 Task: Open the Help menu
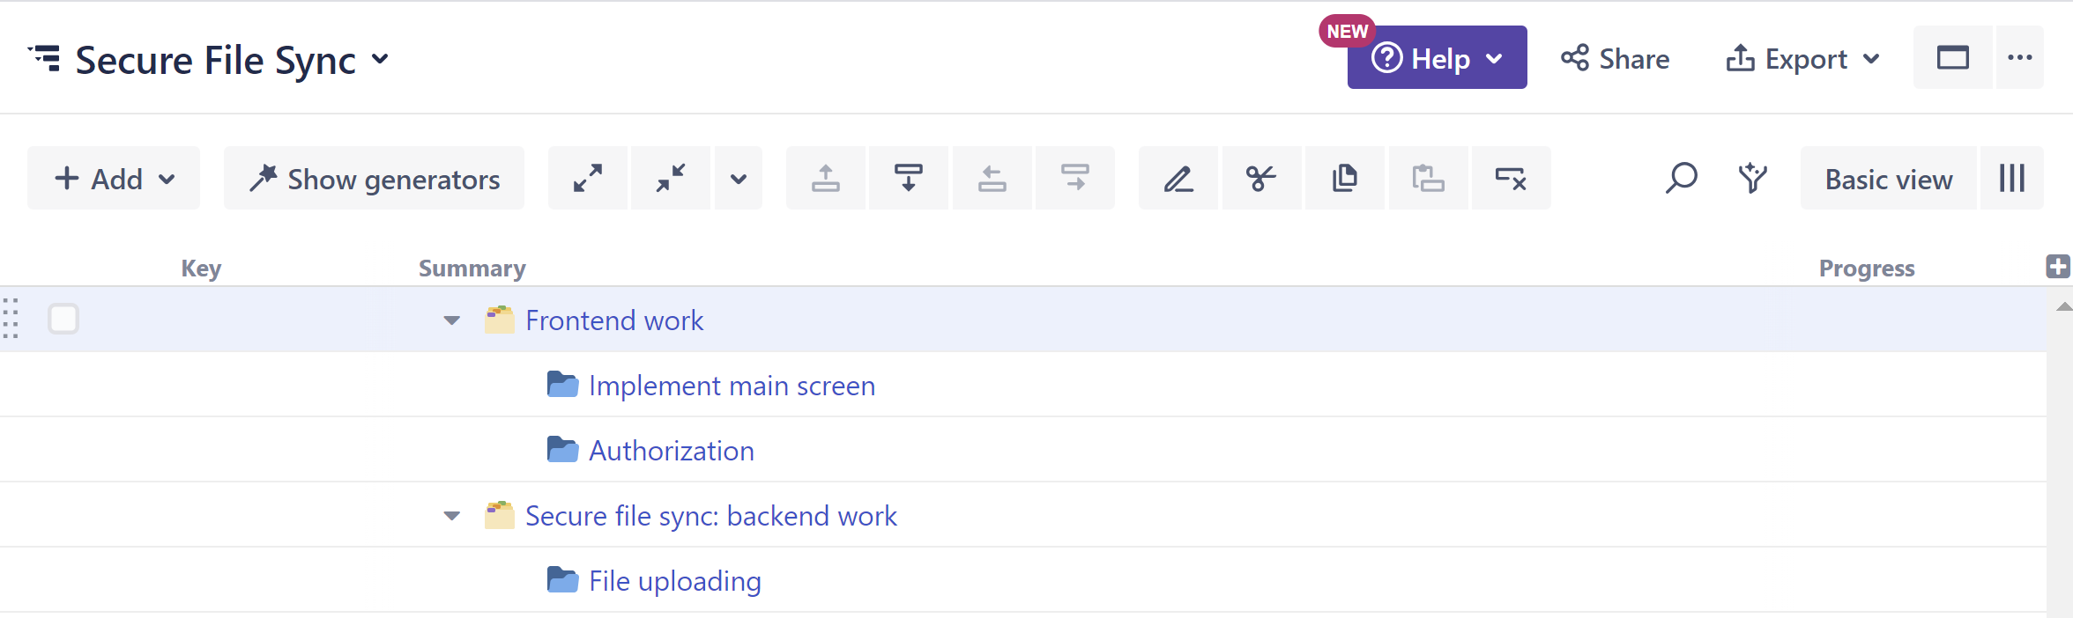click(x=1437, y=59)
